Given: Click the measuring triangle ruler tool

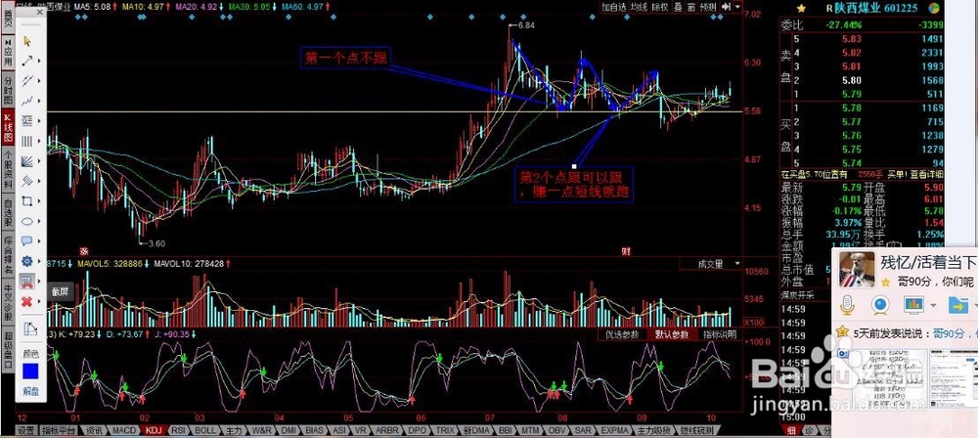Looking at the screenshot, I should (30, 328).
